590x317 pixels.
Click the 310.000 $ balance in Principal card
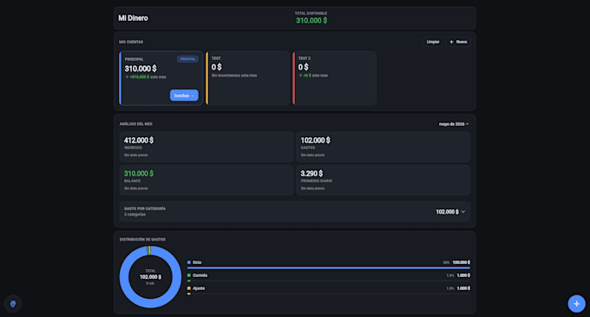141,69
